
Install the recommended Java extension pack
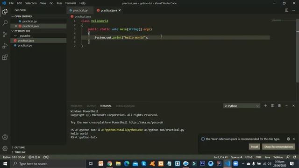(254, 147)
